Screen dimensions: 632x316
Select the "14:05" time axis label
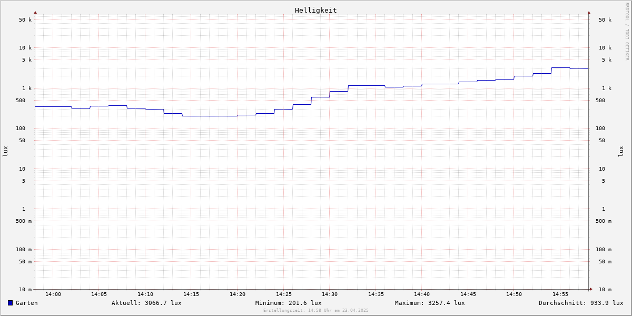pos(99,294)
